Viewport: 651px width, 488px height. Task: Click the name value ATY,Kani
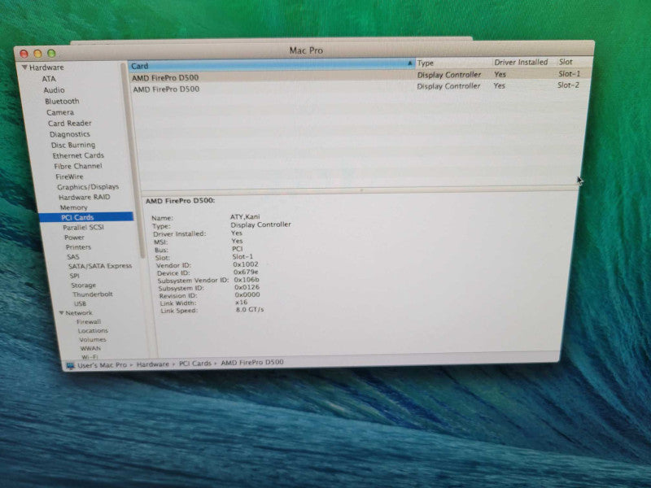245,216
